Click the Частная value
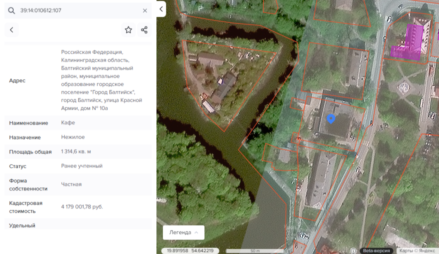439x254 pixels. [72, 184]
